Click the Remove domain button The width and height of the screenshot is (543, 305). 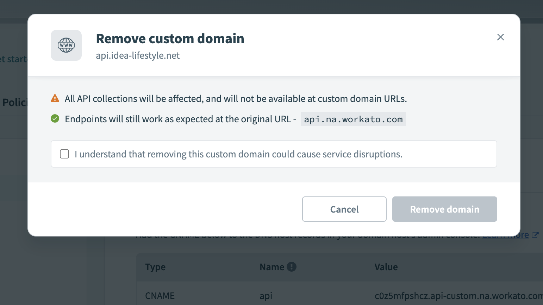tap(444, 209)
